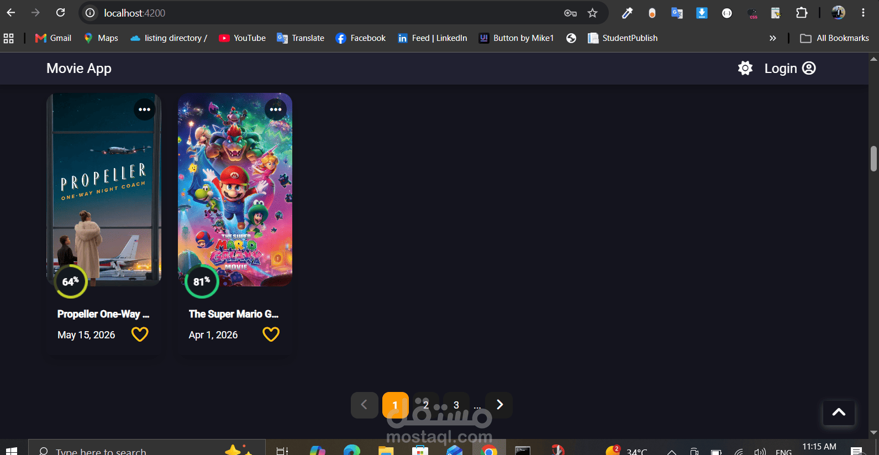The height and width of the screenshot is (455, 879).
Task: Activate the eyedropper color picker extension
Action: point(627,13)
